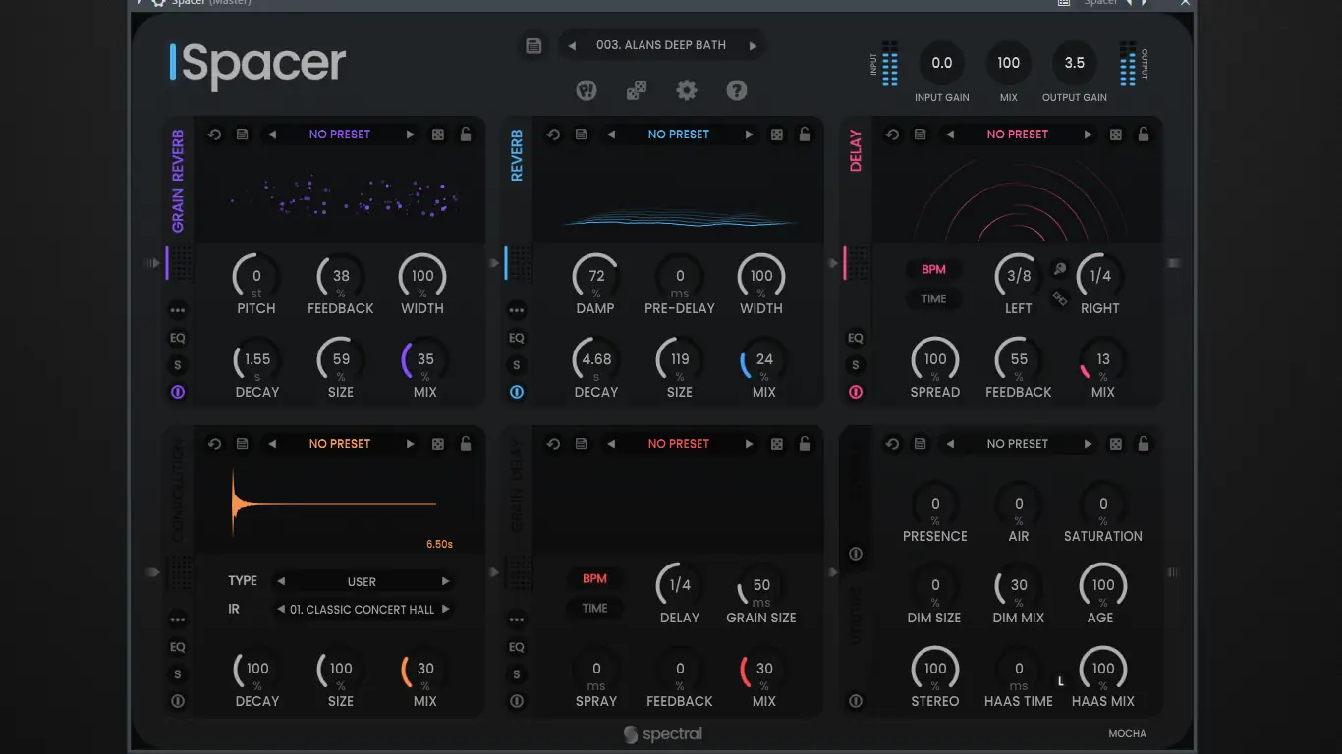Open Grain Reverb preset save icon
Screen dimensions: 1342x754
click(x=242, y=135)
